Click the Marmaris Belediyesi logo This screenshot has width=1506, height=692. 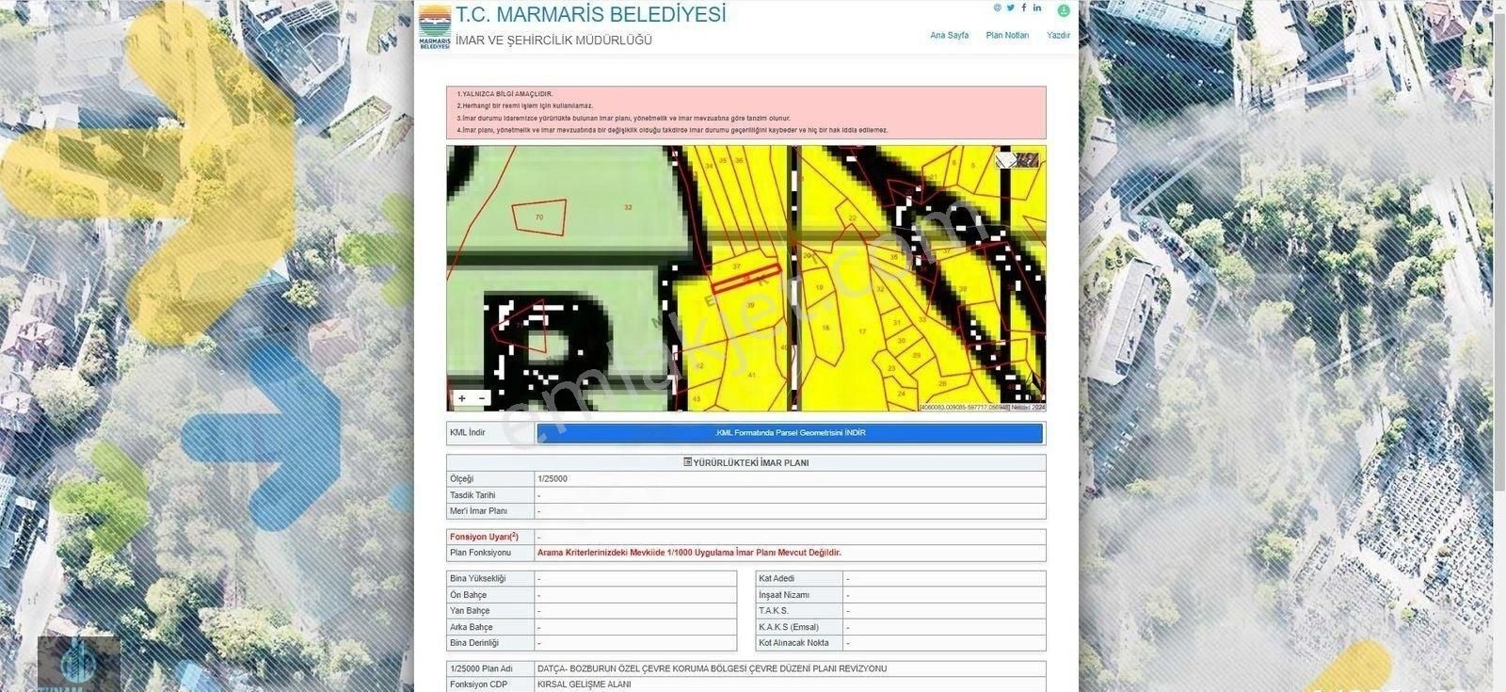click(x=434, y=29)
